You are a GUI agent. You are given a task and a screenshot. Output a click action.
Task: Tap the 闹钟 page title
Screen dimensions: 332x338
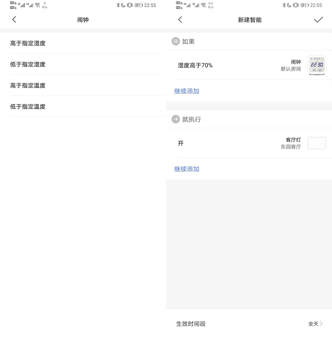[x=83, y=20]
